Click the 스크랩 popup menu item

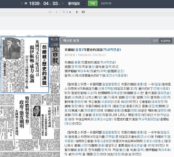pos(54,45)
